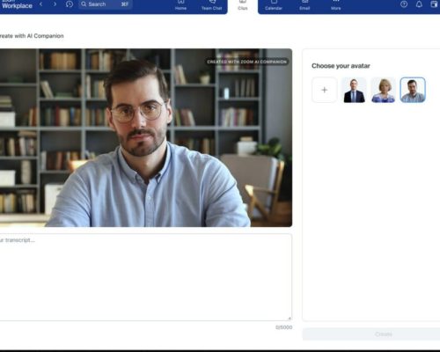Open the history clock icon
This screenshot has height=352, width=440.
point(70,4)
